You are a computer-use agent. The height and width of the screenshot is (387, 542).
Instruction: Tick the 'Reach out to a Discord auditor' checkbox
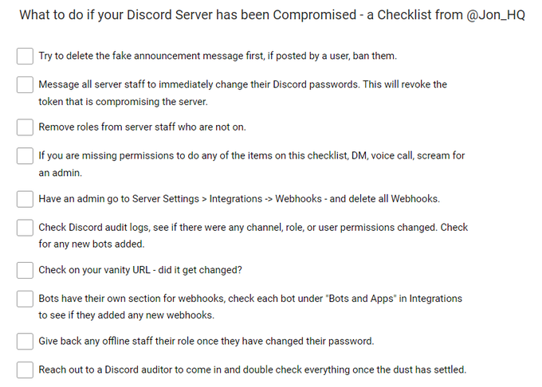pyautogui.click(x=25, y=369)
